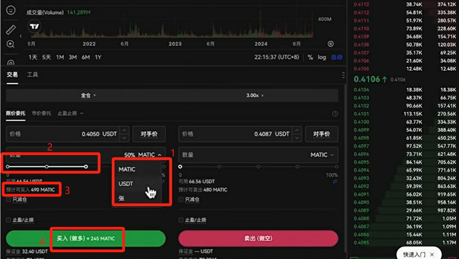Switch to the 工具 tab

coord(33,75)
